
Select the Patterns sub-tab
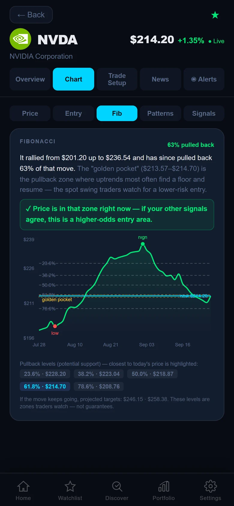(160, 113)
